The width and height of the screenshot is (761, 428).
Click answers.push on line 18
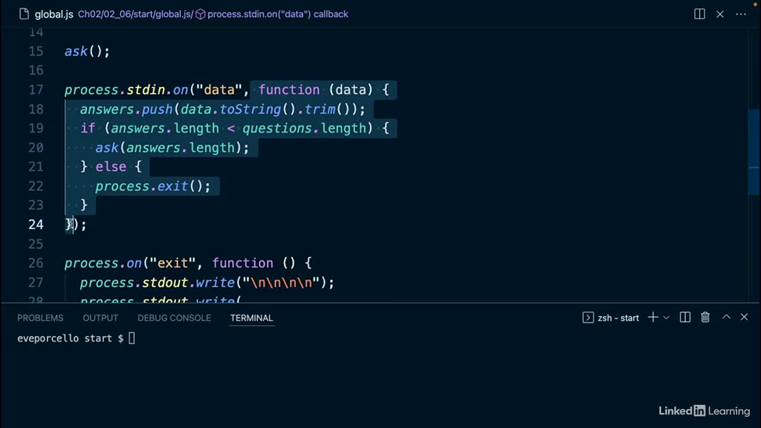point(126,109)
